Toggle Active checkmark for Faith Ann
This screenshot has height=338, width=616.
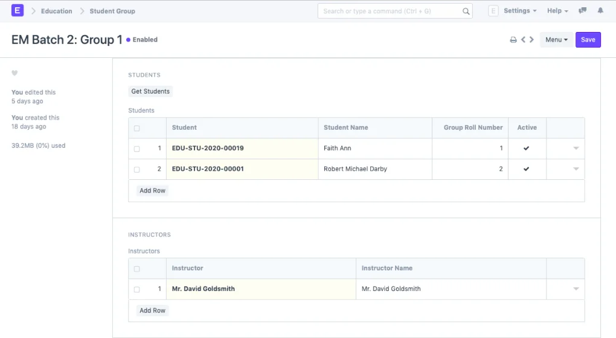tap(527, 148)
